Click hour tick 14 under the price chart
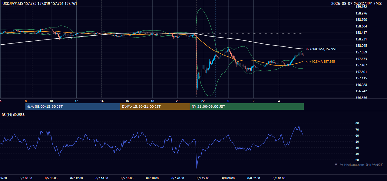The height and width of the screenshot is (181, 387). click(x=102, y=101)
